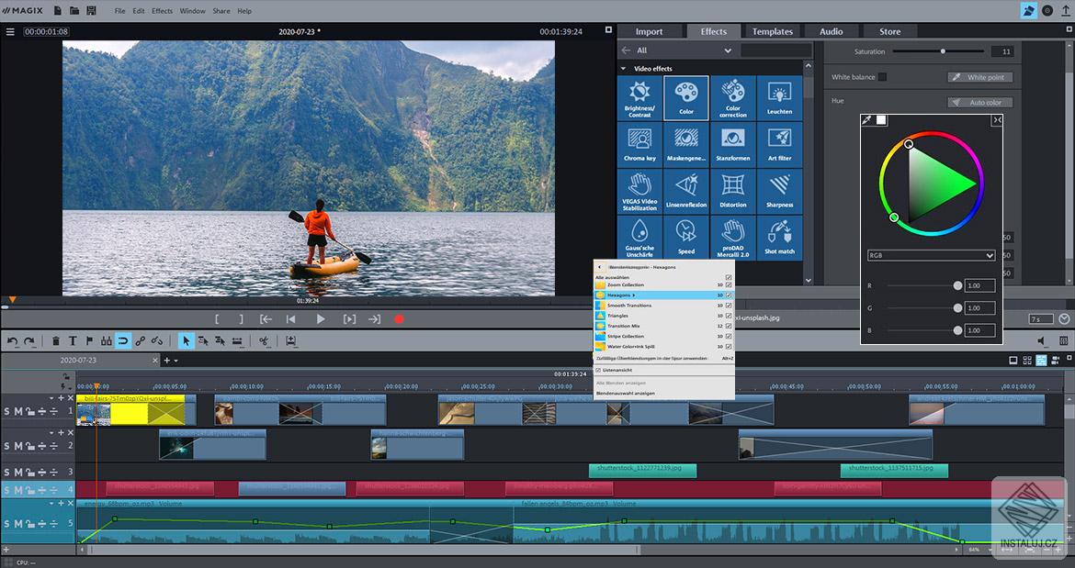The image size is (1075, 568).
Task: Select the proDAD Mercalli 2.0 effect
Action: click(x=733, y=238)
